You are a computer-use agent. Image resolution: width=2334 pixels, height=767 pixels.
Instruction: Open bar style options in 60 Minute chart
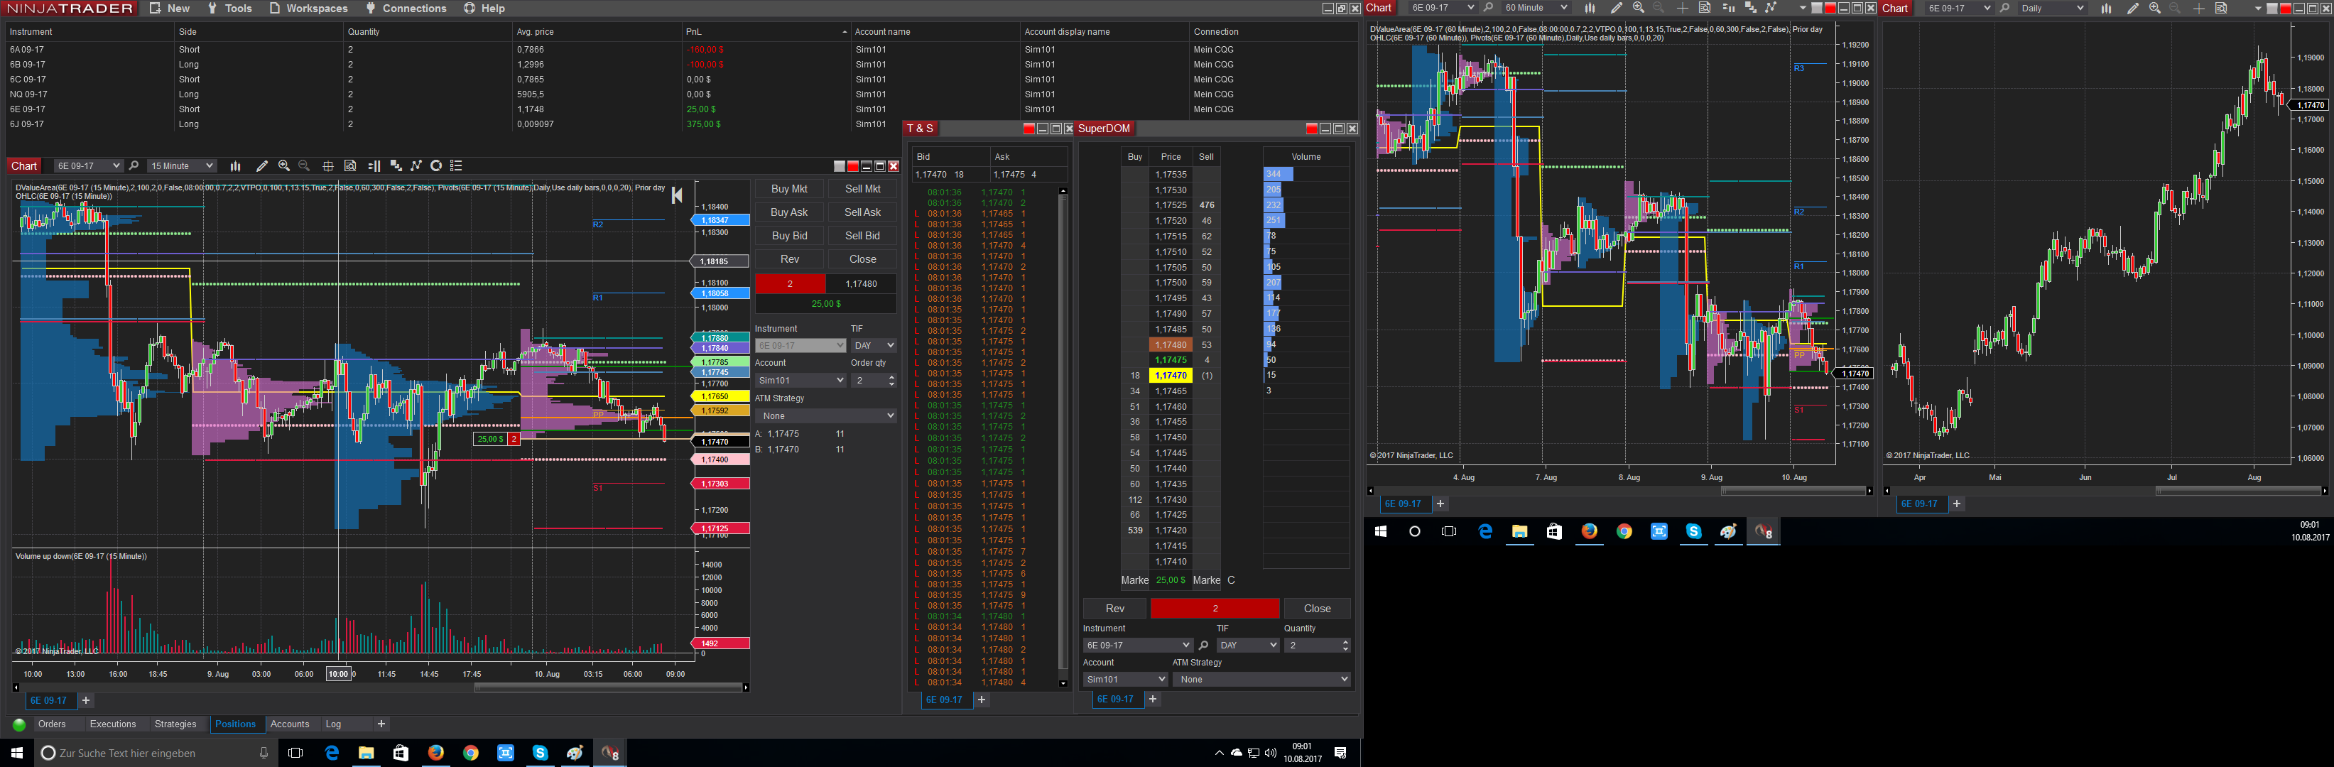1589,8
